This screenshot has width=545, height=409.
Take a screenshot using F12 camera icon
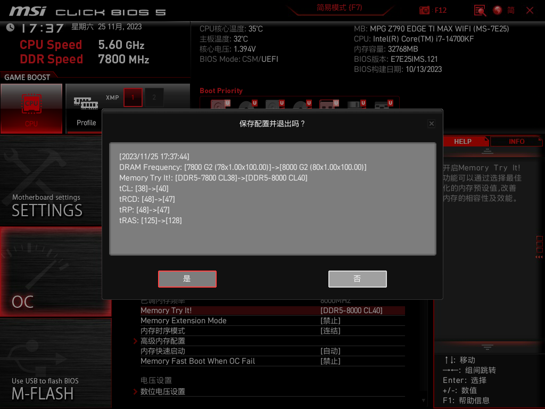point(424,10)
